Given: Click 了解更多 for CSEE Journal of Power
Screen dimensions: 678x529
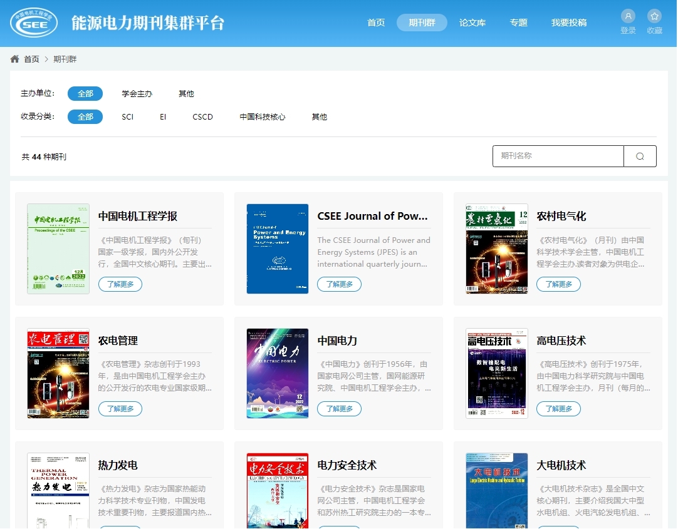Looking at the screenshot, I should (x=340, y=284).
